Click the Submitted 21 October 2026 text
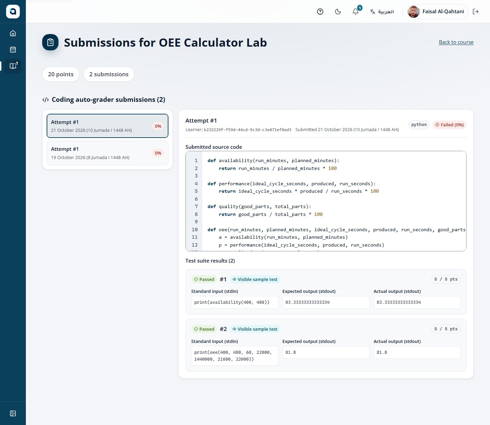490x425 pixels. coord(347,130)
